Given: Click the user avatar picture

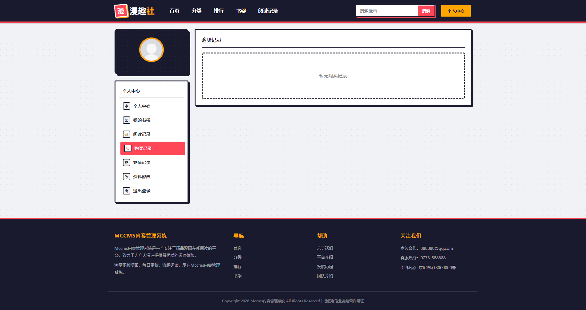Looking at the screenshot, I should tap(152, 50).
